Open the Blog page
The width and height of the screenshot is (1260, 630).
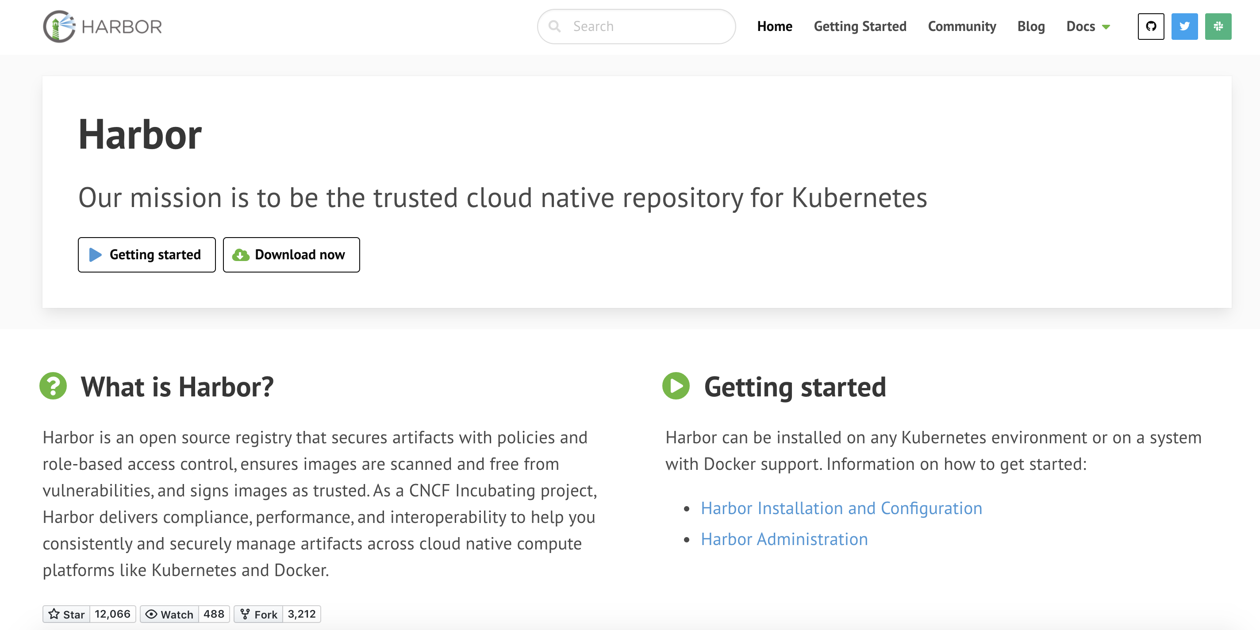1030,27
